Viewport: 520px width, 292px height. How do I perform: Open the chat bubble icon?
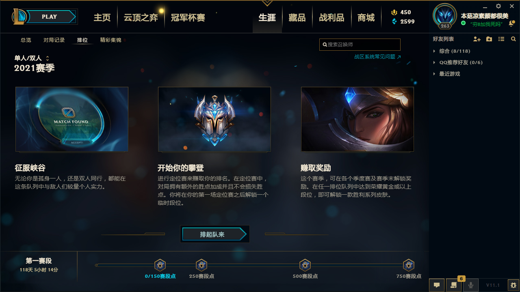pos(437,285)
